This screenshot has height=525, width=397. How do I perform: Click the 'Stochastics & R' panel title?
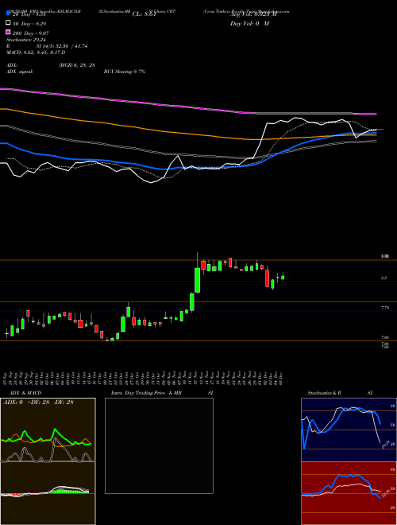[324, 393]
